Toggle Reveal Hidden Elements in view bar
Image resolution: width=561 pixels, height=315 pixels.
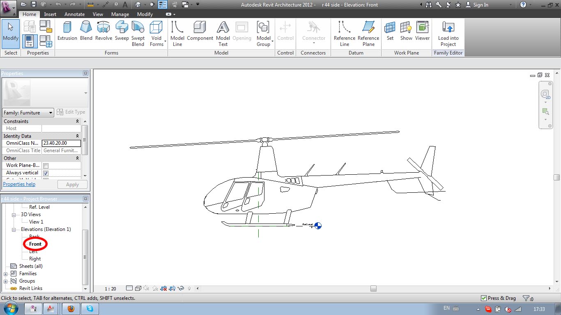tap(190, 288)
